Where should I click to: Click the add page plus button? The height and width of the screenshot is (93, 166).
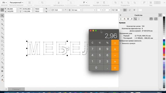tap(6, 89)
